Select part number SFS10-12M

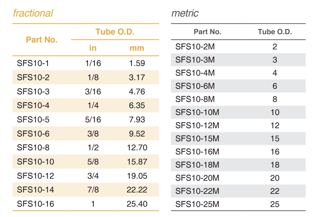(x=197, y=125)
